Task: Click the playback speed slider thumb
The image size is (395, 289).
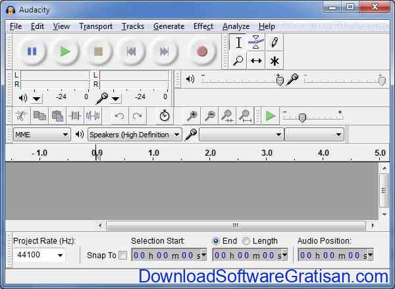Action: click(302, 118)
